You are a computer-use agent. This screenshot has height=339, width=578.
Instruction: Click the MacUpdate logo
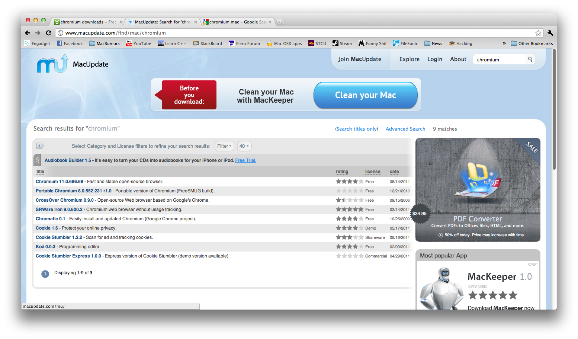[73, 64]
